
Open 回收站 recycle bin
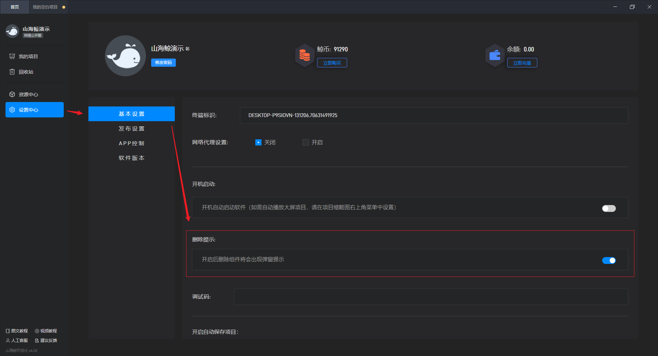(26, 72)
